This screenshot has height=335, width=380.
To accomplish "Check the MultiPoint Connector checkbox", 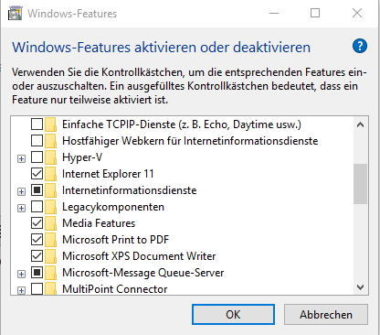I will point(37,289).
